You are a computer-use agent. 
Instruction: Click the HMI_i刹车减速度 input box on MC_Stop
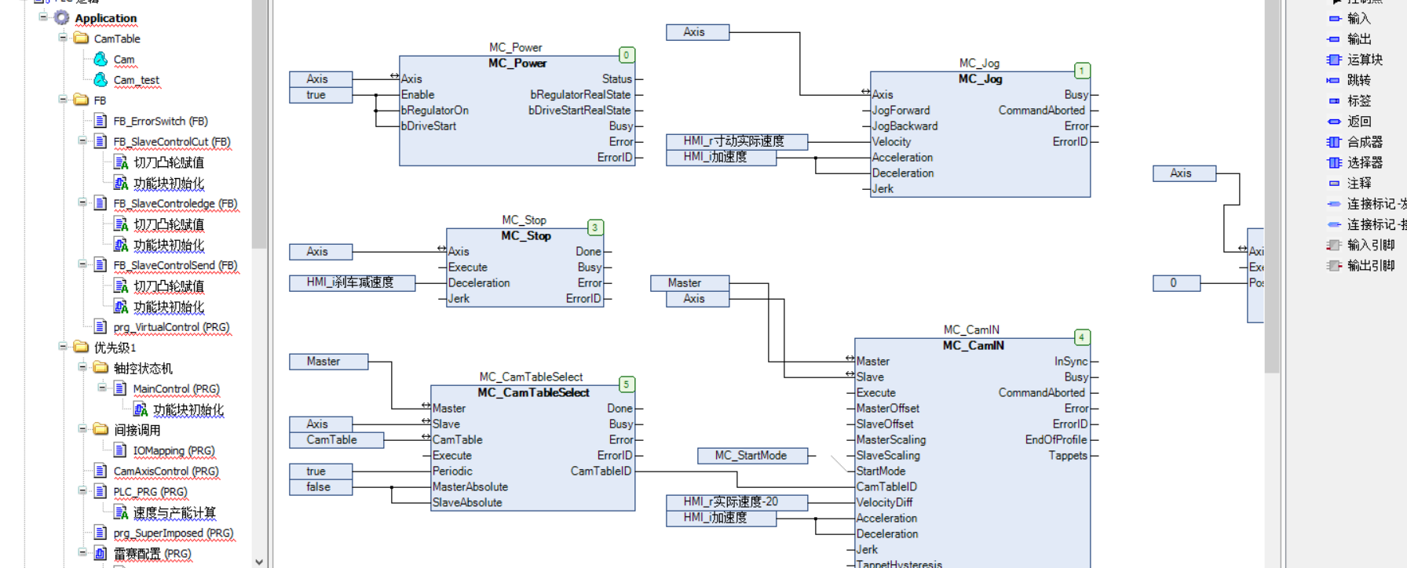click(x=351, y=282)
